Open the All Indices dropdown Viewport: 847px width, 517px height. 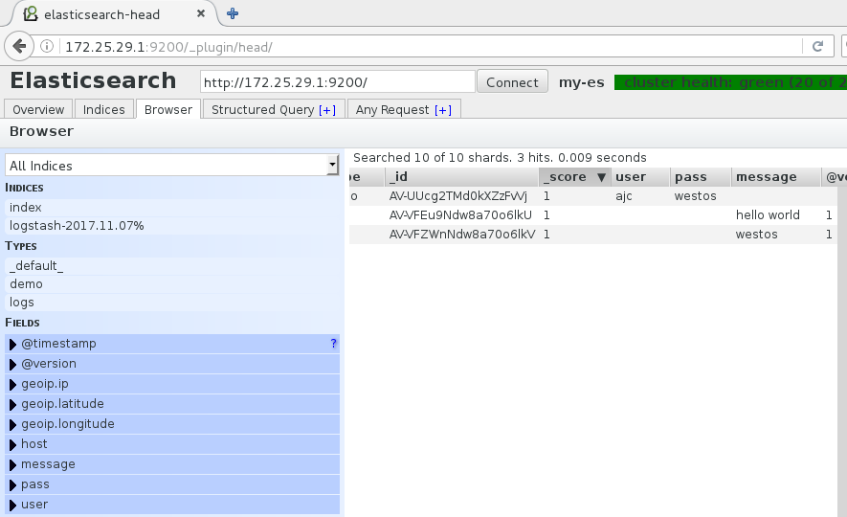point(172,166)
